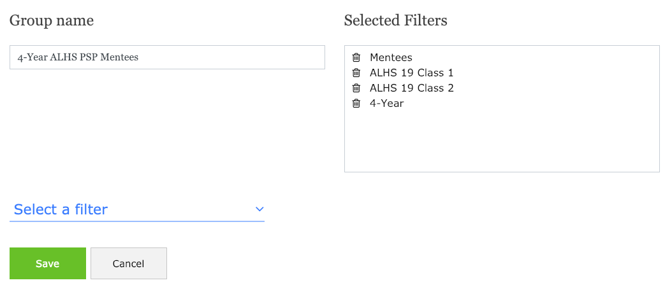Viewport: 672px width, 292px height.
Task: Remove the Mentees filter via trash icon
Action: 356,57
